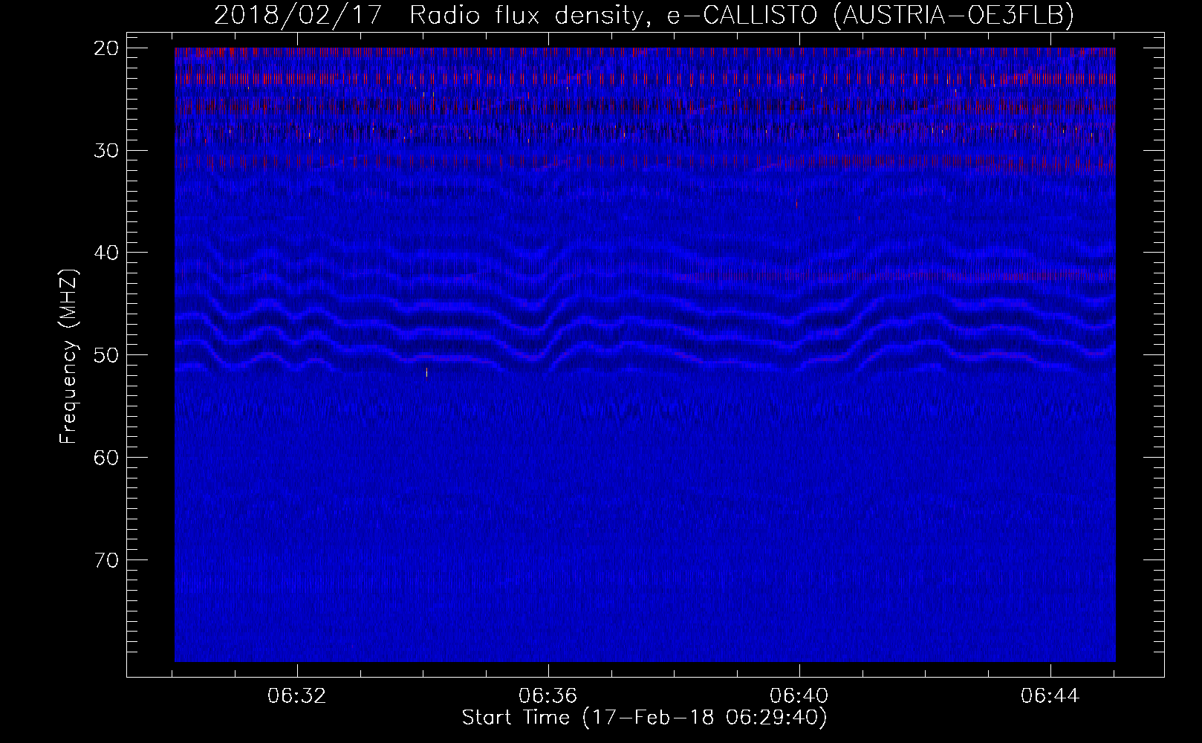The image size is (1202, 743).
Task: Click the 30 frequency tick label
Action: (107, 151)
